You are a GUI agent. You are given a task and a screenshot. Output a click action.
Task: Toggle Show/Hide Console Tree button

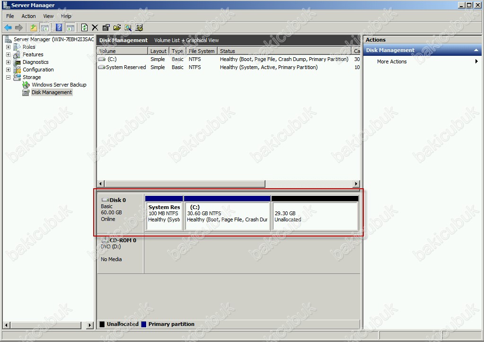click(x=45, y=28)
